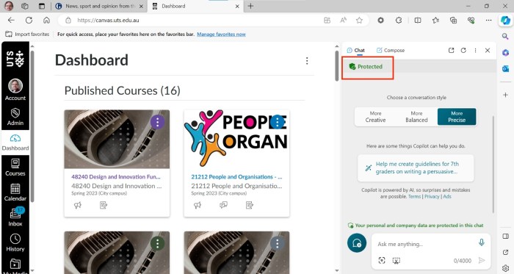Use microphone in Copilot chat
Image resolution: width=514 pixels, height=274 pixels.
coord(481,242)
